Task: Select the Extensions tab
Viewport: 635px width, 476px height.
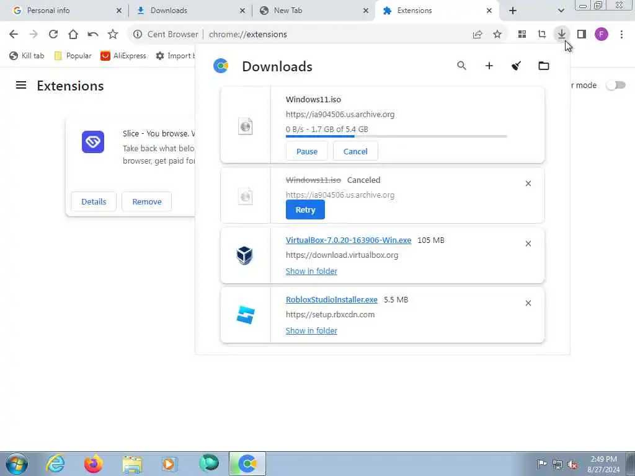Action: pos(437,11)
